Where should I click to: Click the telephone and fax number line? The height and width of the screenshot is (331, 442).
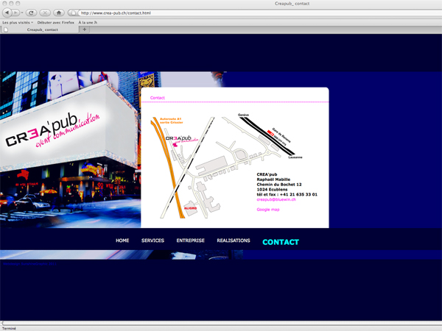click(x=287, y=194)
